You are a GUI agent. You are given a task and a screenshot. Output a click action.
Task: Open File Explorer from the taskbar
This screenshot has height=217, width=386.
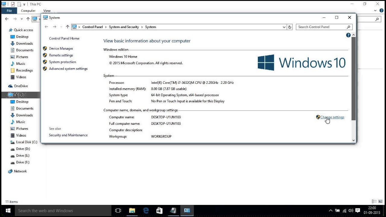click(132, 211)
